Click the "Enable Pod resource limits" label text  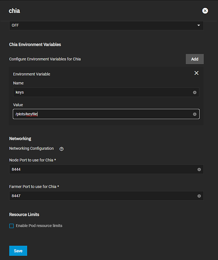[39, 226]
